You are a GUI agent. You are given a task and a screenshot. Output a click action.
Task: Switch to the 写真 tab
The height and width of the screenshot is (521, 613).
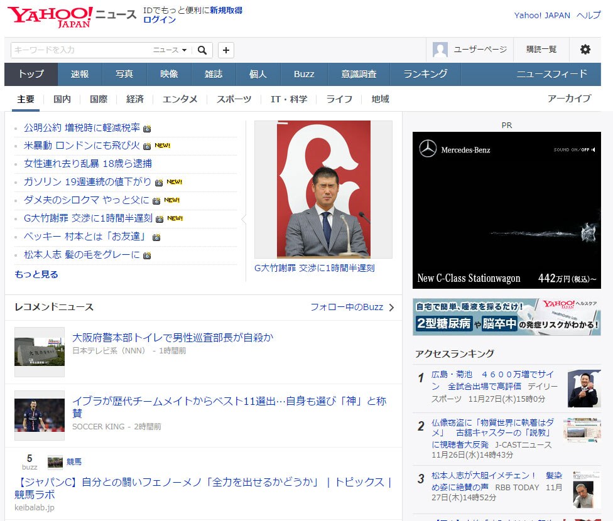click(124, 74)
